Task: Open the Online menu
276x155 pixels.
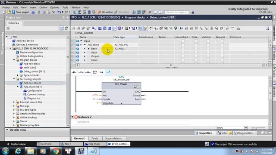Action: point(43,7)
